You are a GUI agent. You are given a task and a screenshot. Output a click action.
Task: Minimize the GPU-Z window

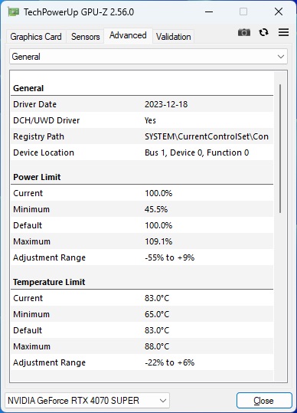click(x=209, y=11)
